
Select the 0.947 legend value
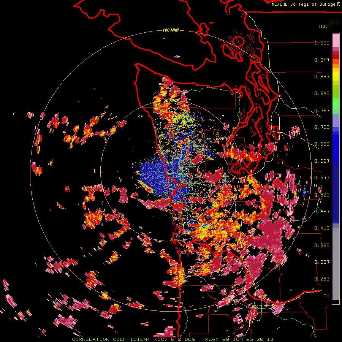(322, 60)
